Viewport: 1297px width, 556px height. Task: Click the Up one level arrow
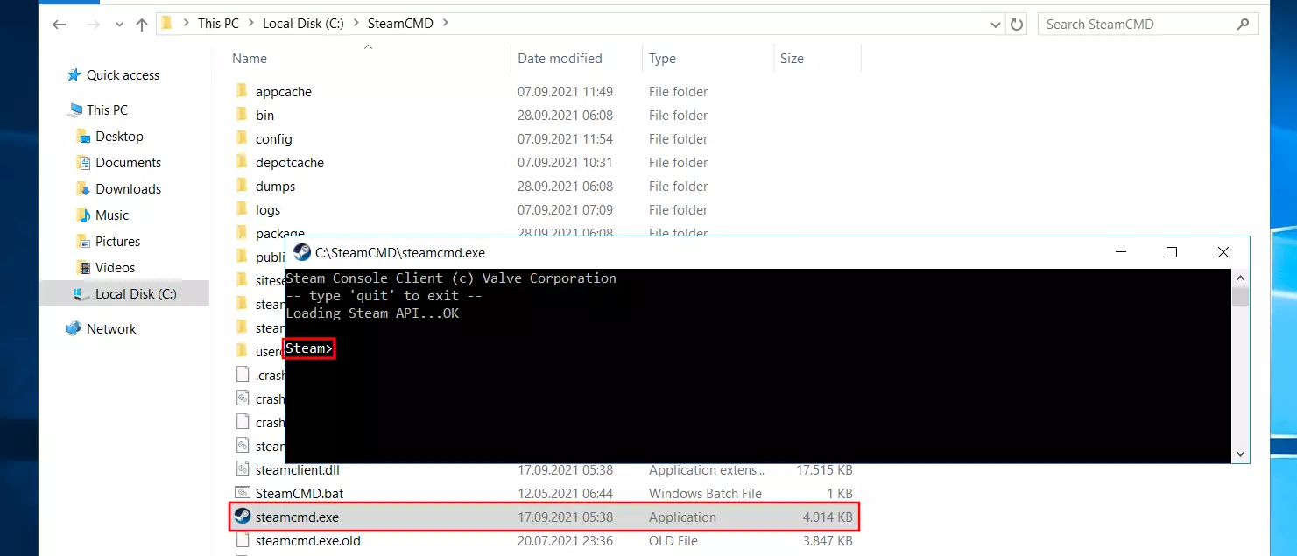pyautogui.click(x=142, y=25)
